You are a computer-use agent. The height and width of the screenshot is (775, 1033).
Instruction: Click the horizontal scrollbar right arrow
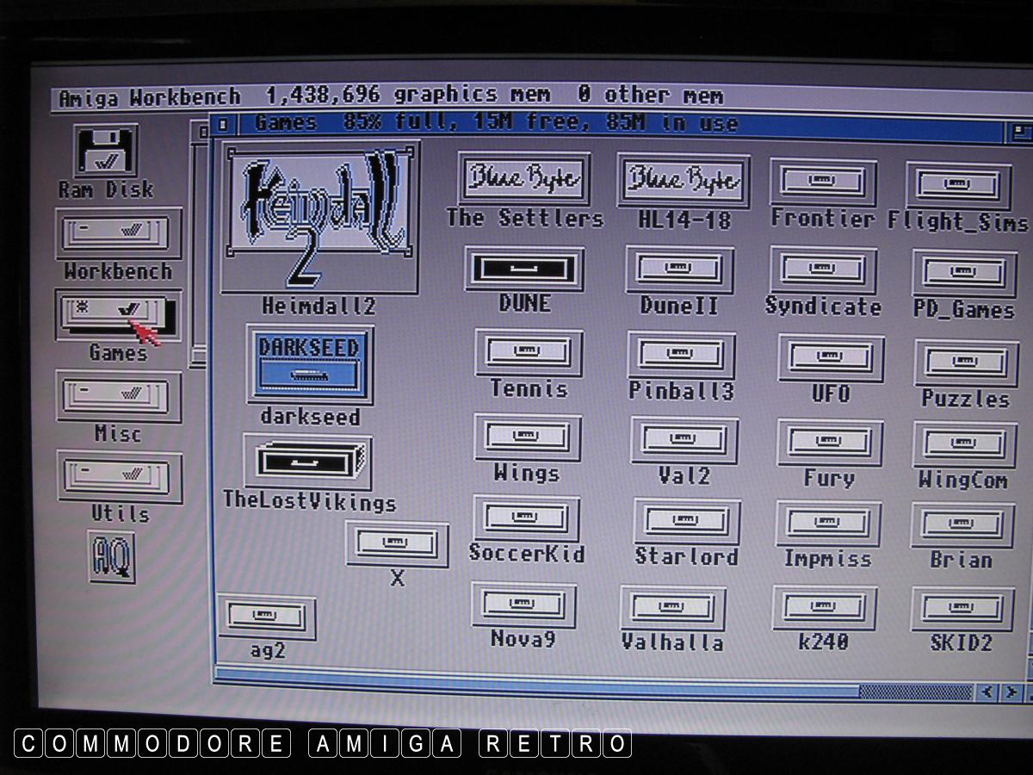(x=1011, y=691)
